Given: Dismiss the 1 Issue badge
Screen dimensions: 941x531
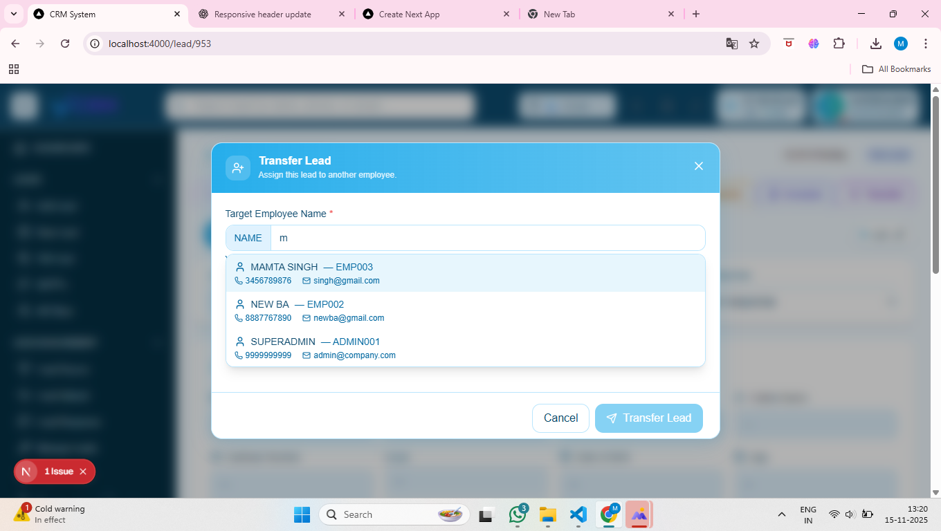Looking at the screenshot, I should coord(83,472).
